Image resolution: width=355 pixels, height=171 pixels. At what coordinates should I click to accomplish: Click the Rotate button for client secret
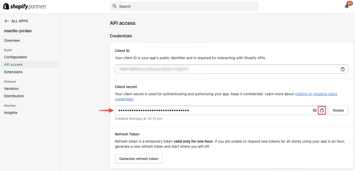(x=338, y=110)
